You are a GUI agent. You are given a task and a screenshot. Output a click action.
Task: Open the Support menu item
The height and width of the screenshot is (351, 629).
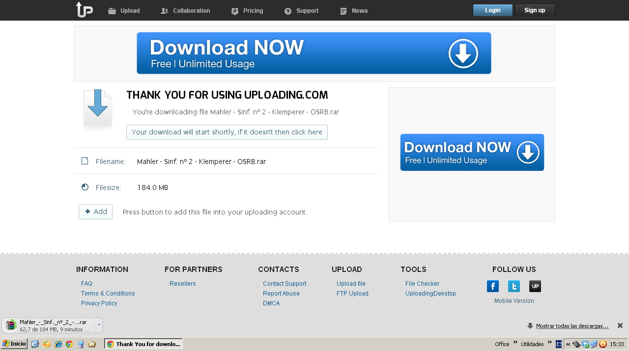tap(301, 11)
